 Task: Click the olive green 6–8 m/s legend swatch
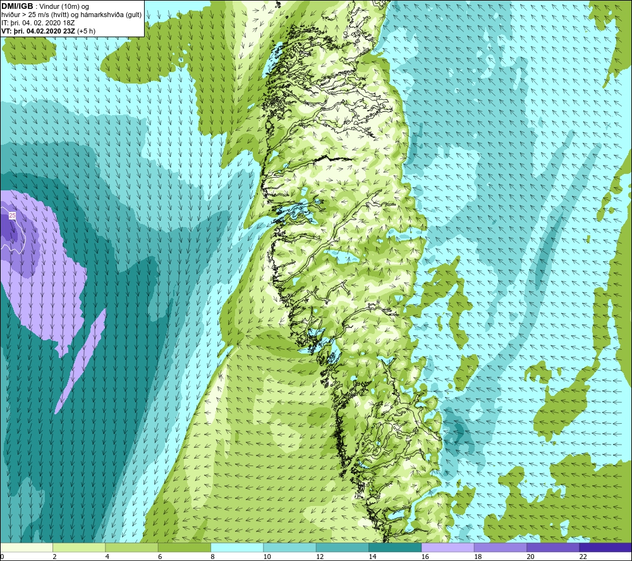[184, 547]
